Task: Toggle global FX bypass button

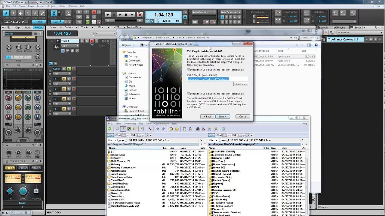Action: (x=79, y=22)
